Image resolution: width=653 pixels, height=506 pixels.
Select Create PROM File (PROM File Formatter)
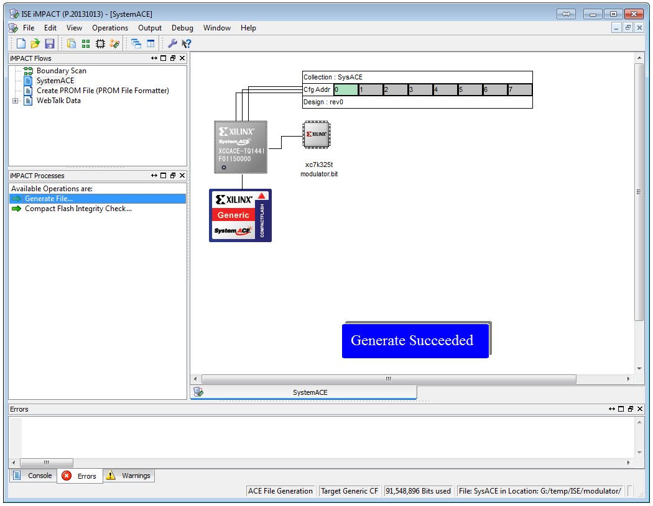tap(103, 91)
